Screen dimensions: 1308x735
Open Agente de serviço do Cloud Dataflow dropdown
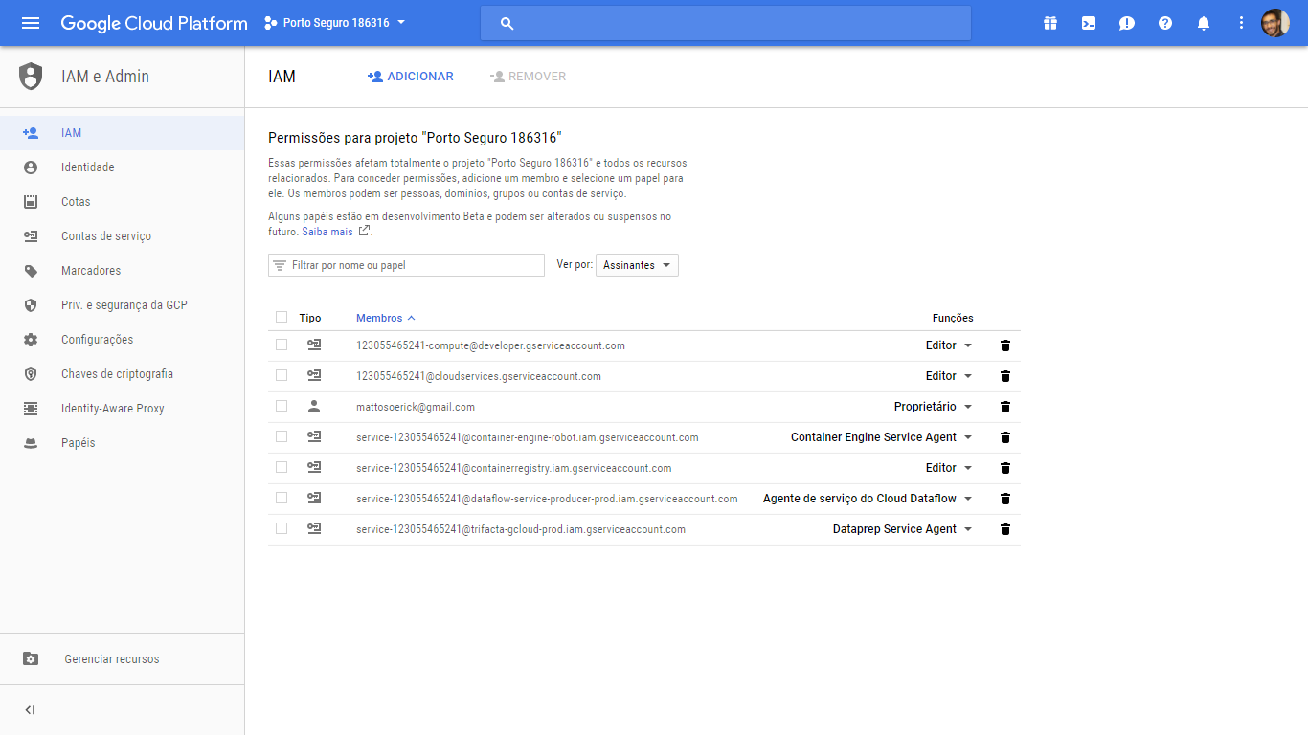pos(868,499)
